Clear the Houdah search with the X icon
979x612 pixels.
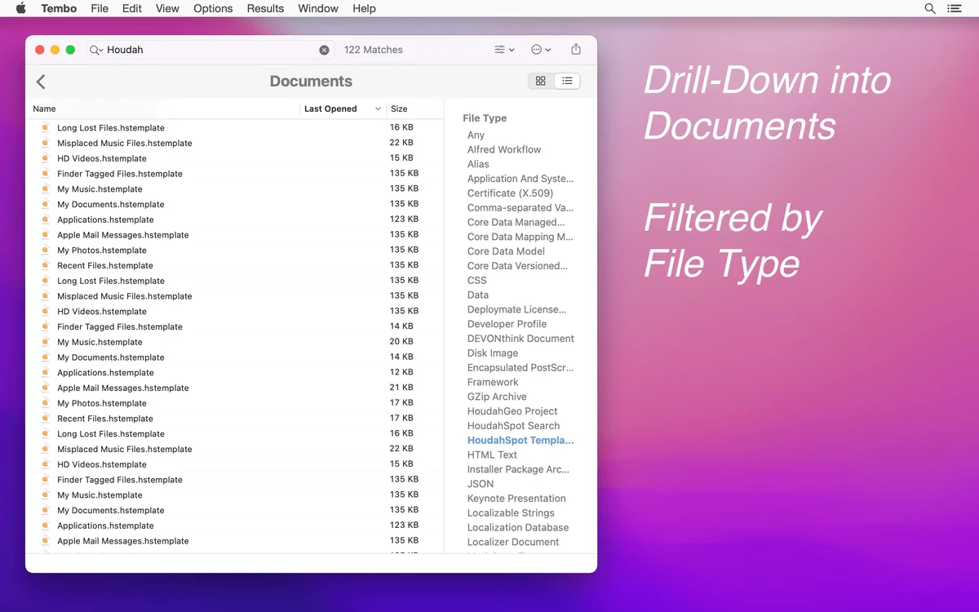coord(324,49)
